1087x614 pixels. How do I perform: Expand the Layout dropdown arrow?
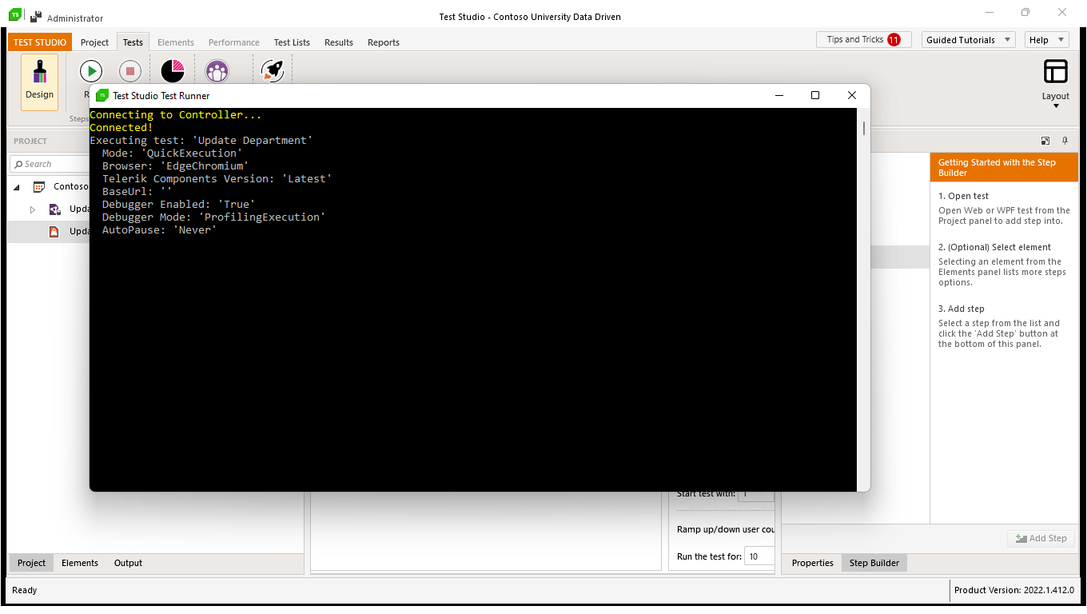[1056, 106]
